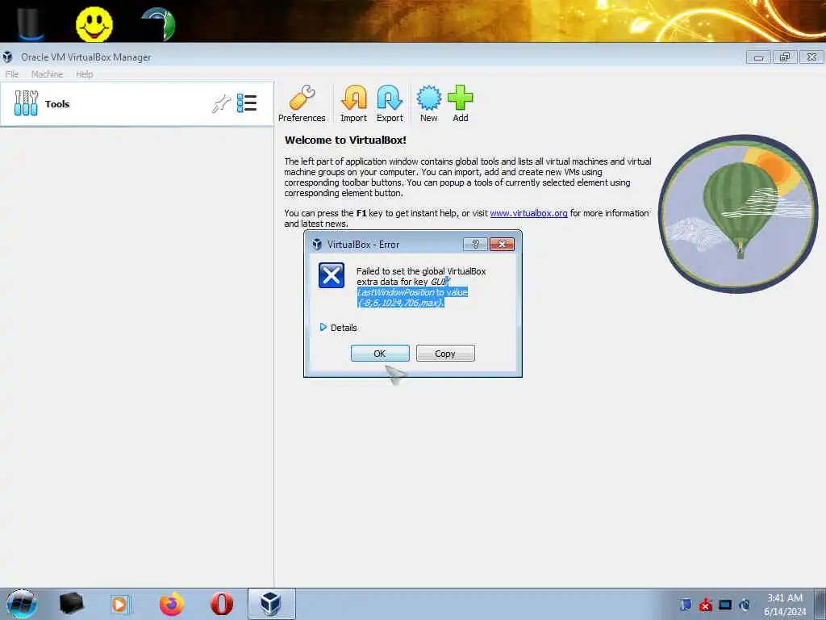Click the Copy button in error dialog
The height and width of the screenshot is (620, 826).
(445, 354)
